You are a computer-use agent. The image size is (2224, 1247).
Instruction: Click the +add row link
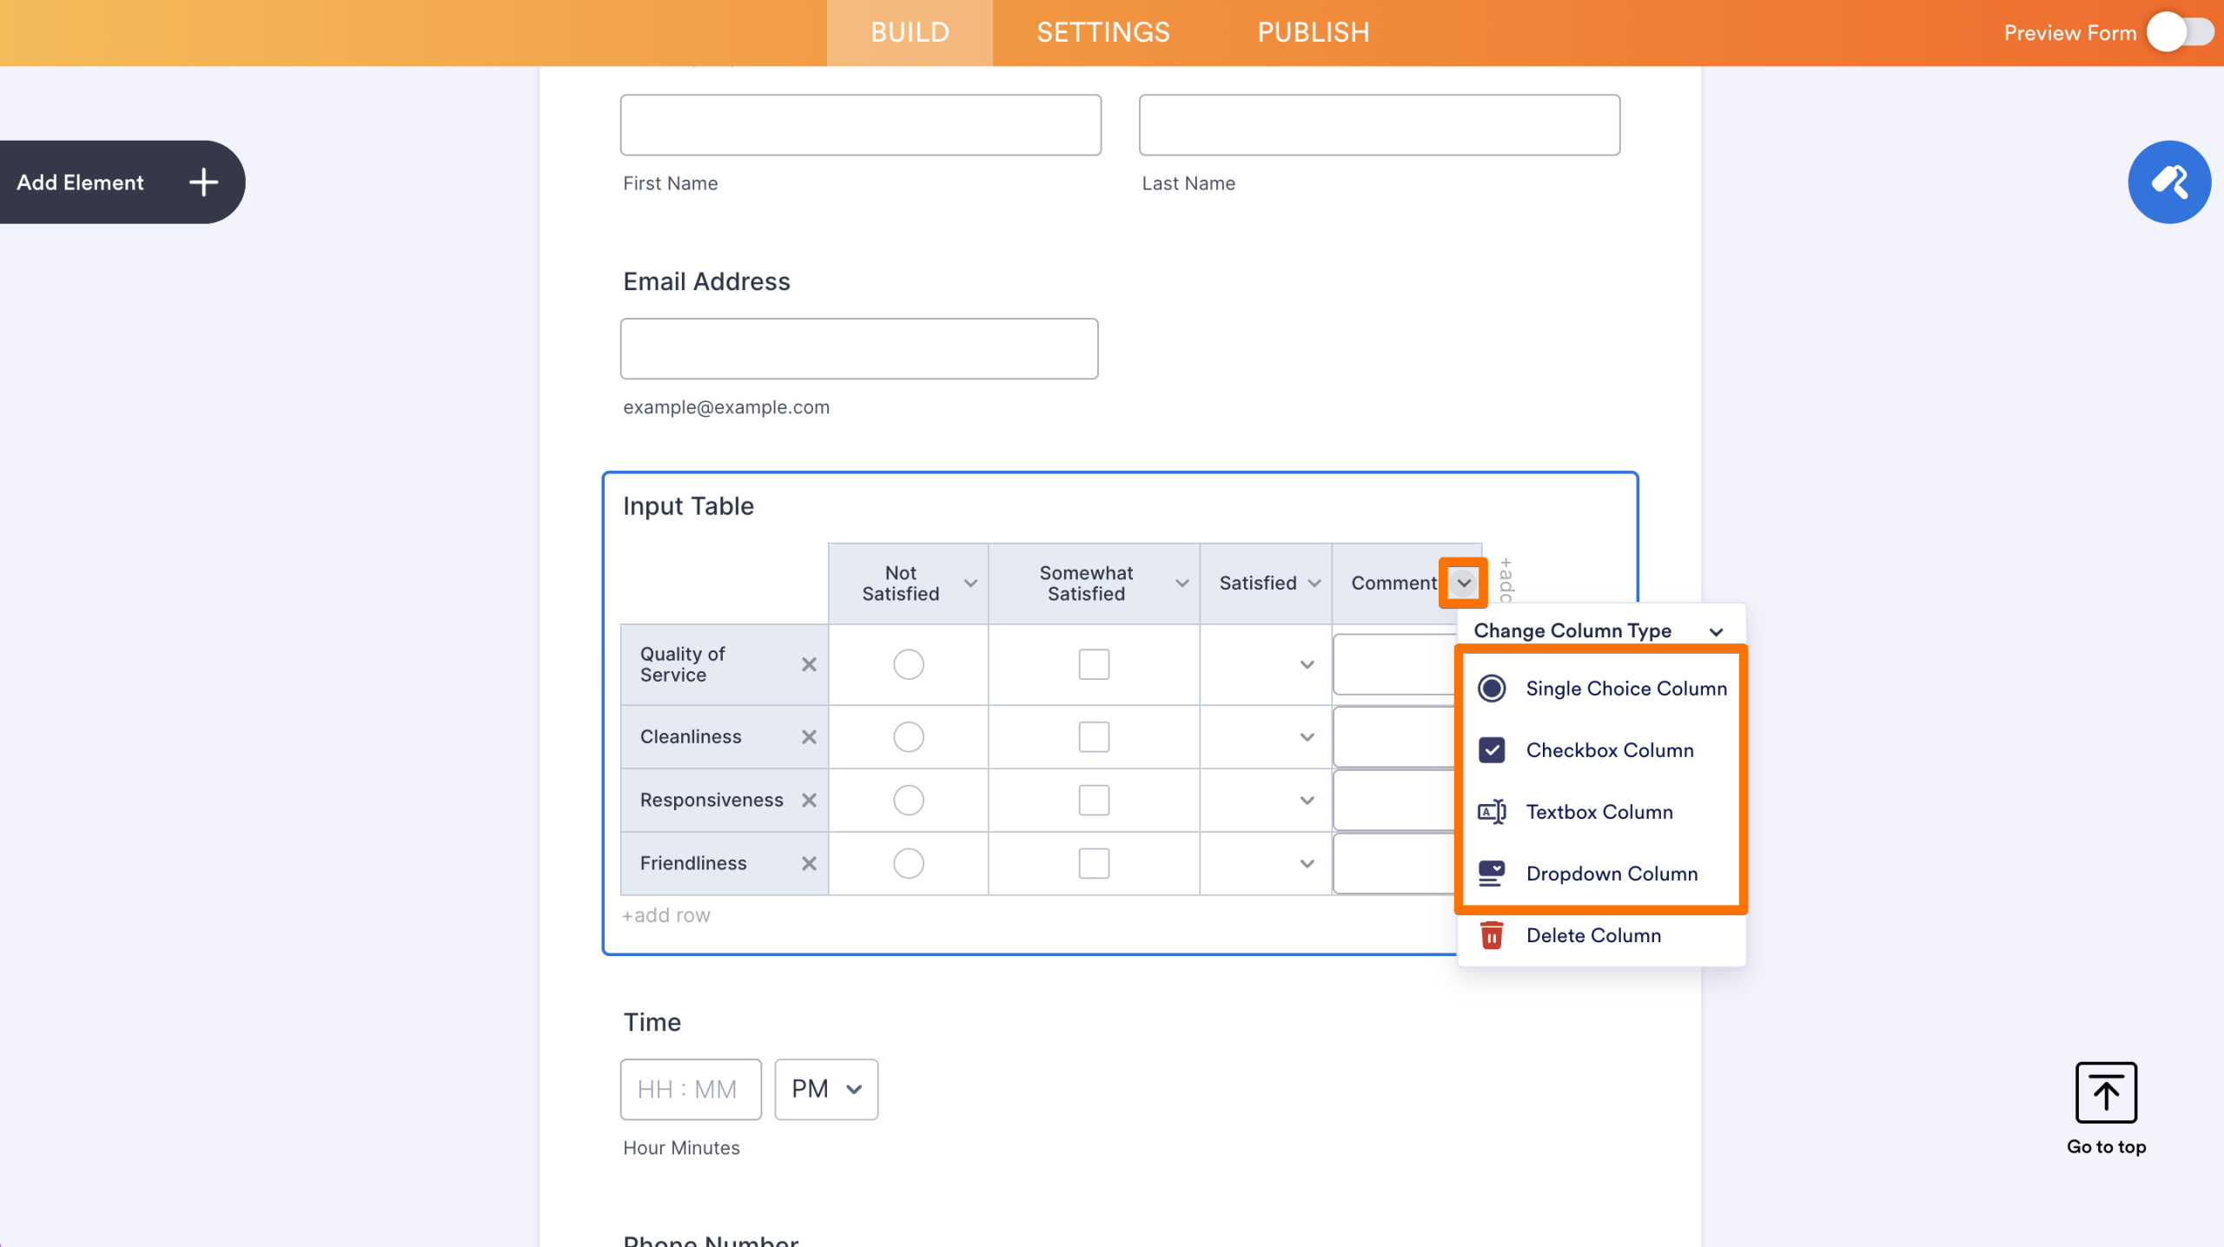(x=665, y=914)
